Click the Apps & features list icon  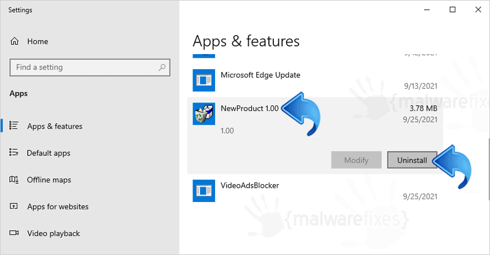click(14, 125)
